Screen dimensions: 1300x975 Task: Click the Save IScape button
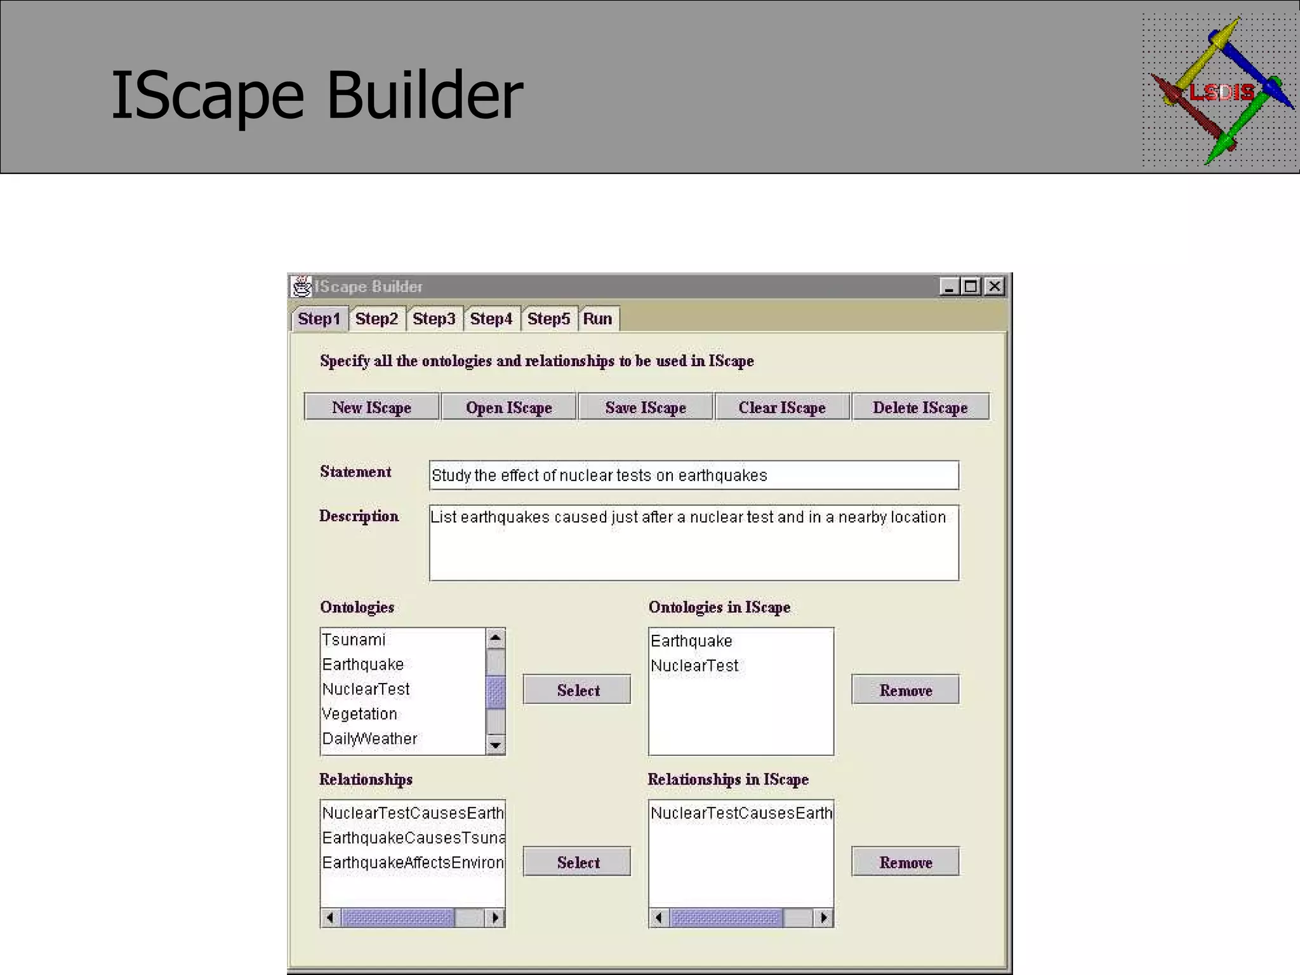tap(646, 408)
